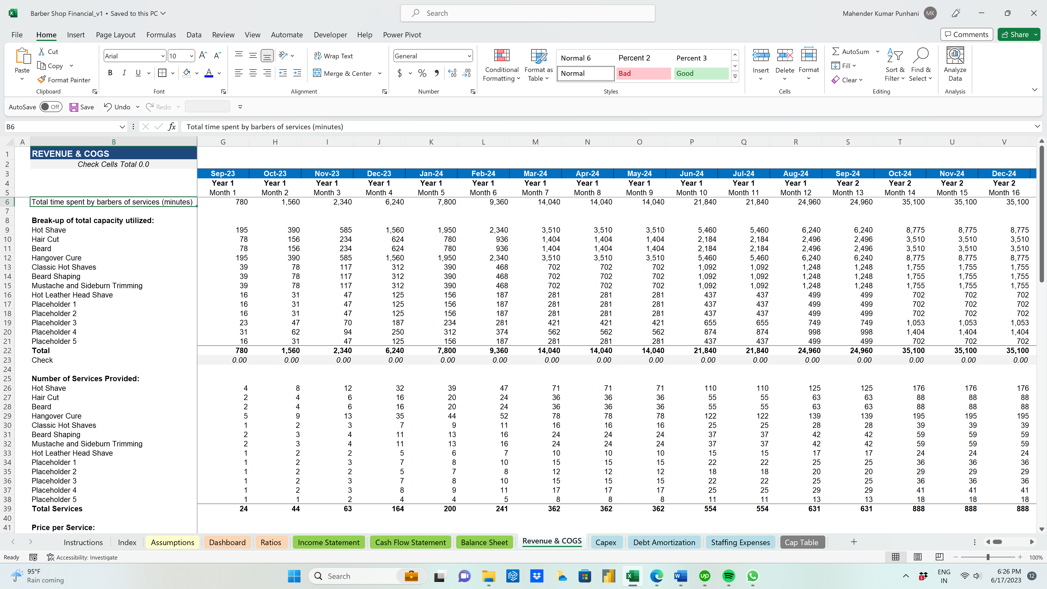Select the Format Painter
The height and width of the screenshot is (589, 1047).
[64, 80]
